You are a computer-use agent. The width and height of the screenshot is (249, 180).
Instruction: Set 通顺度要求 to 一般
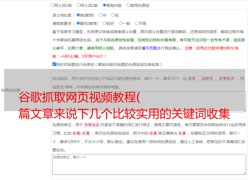[121, 23]
